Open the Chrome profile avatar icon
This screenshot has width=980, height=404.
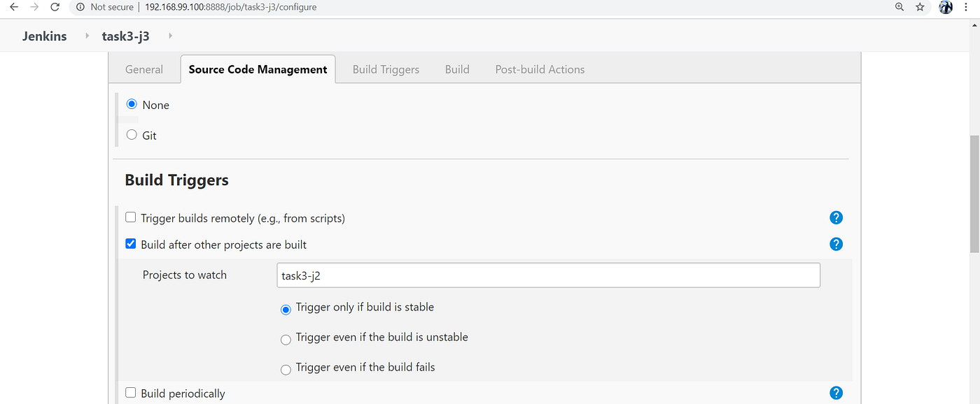tap(945, 7)
